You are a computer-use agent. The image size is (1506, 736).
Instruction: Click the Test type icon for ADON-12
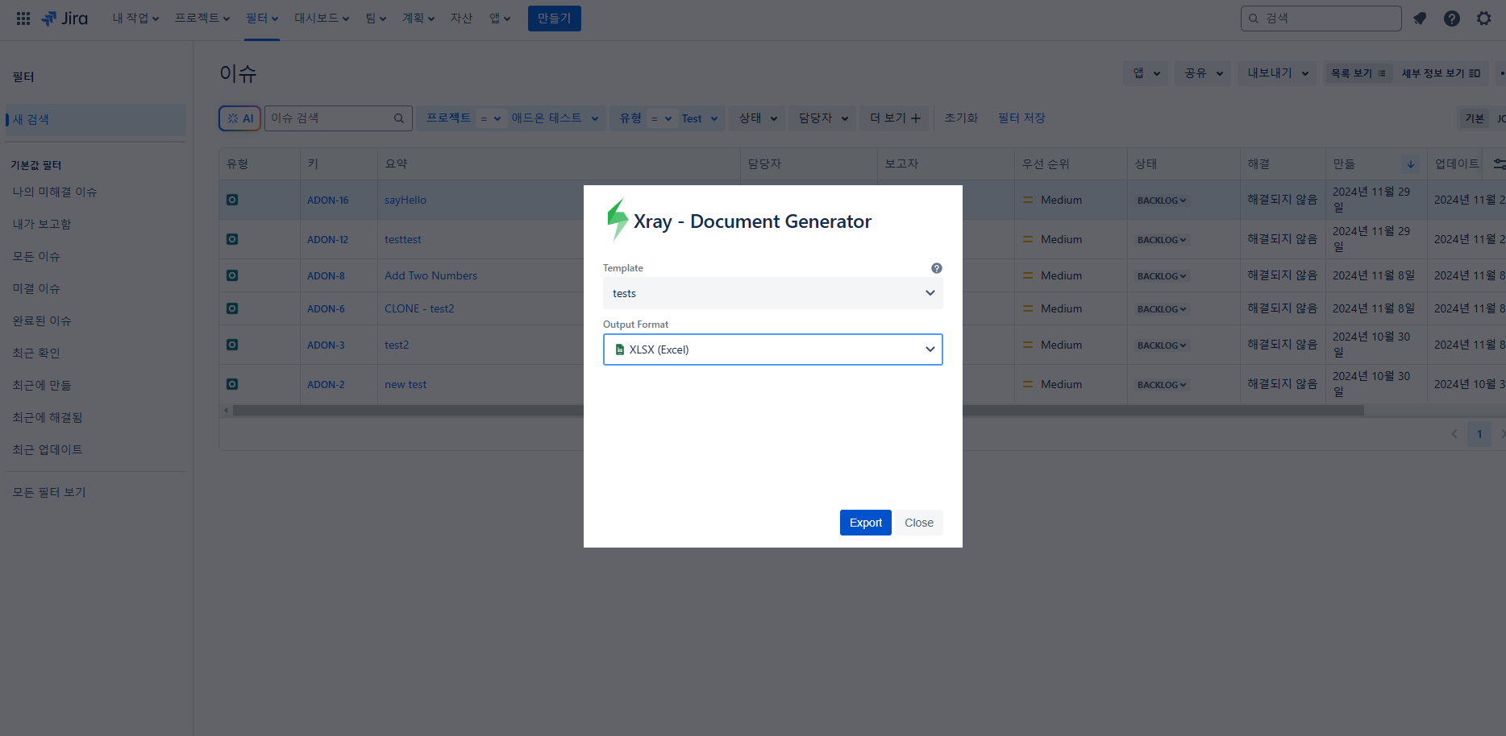coord(232,239)
